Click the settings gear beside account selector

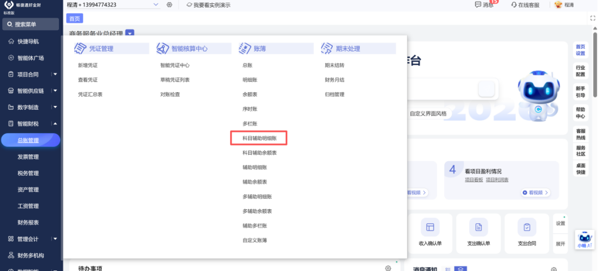pyautogui.click(x=169, y=5)
